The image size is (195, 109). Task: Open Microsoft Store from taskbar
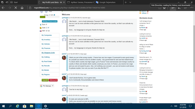coord(24,106)
